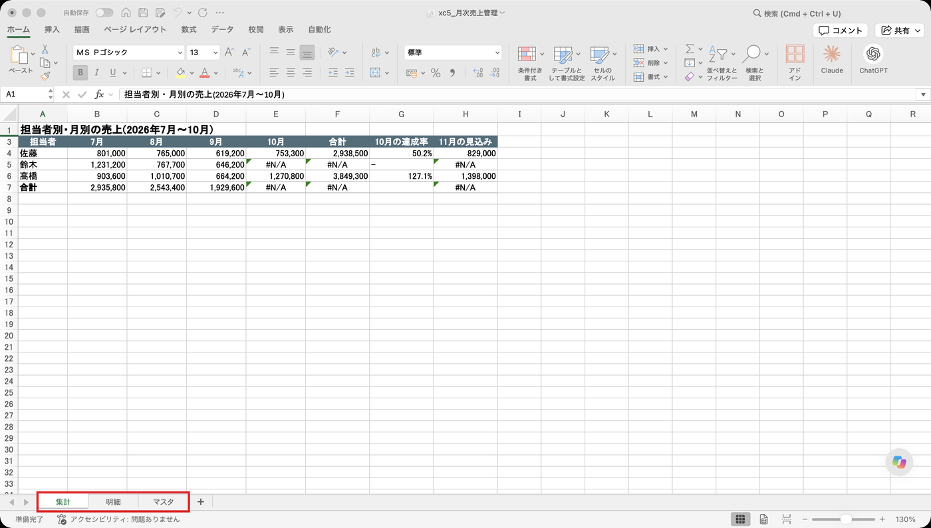Expand the formula bar with chevron
Image resolution: width=931 pixels, height=528 pixels.
click(923, 94)
